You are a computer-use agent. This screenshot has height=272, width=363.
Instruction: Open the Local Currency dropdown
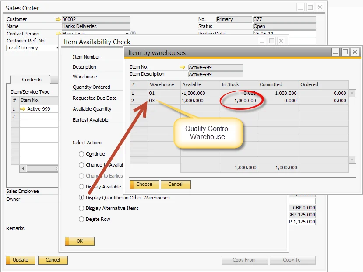57,48
